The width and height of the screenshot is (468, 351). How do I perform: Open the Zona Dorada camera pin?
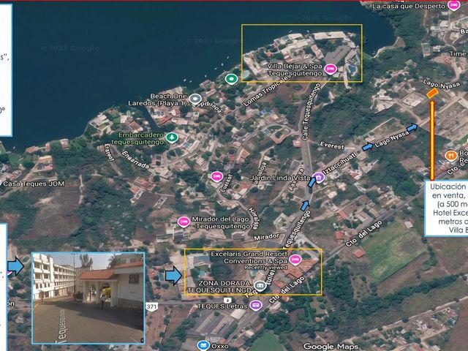(x=260, y=286)
